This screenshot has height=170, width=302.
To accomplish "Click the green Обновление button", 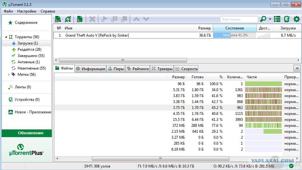I will pyautogui.click(x=27, y=133).
